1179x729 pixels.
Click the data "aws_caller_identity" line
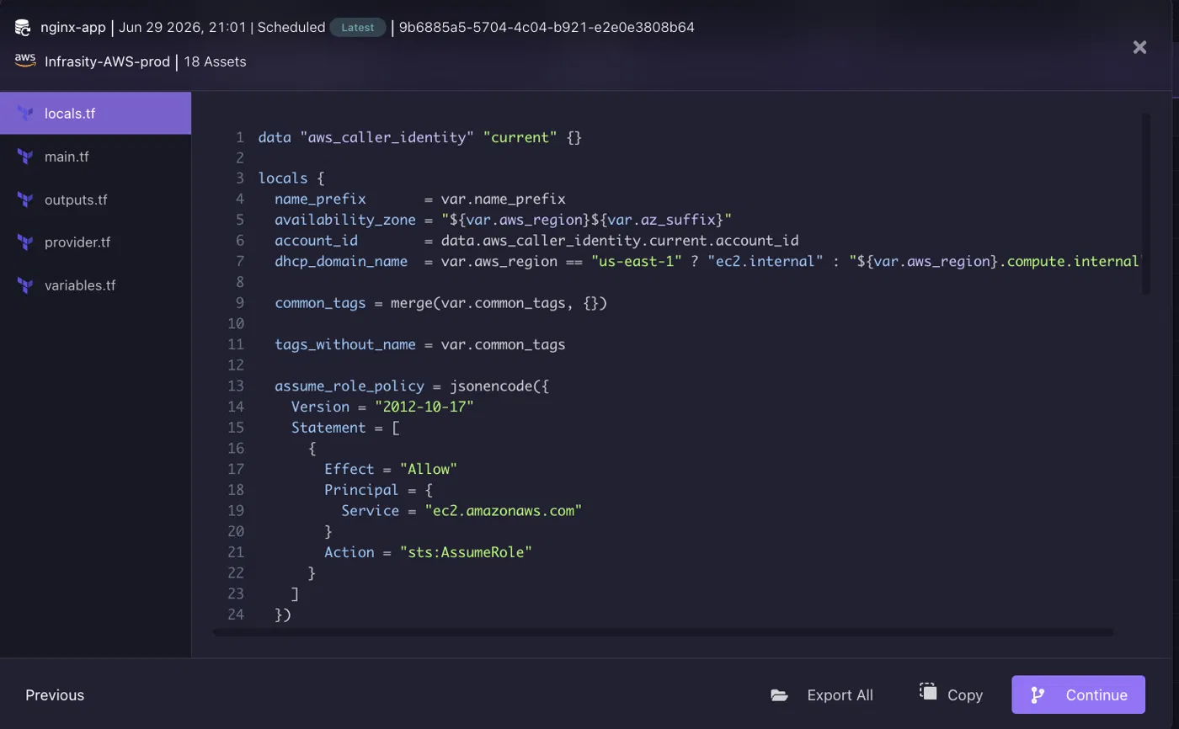coord(420,137)
